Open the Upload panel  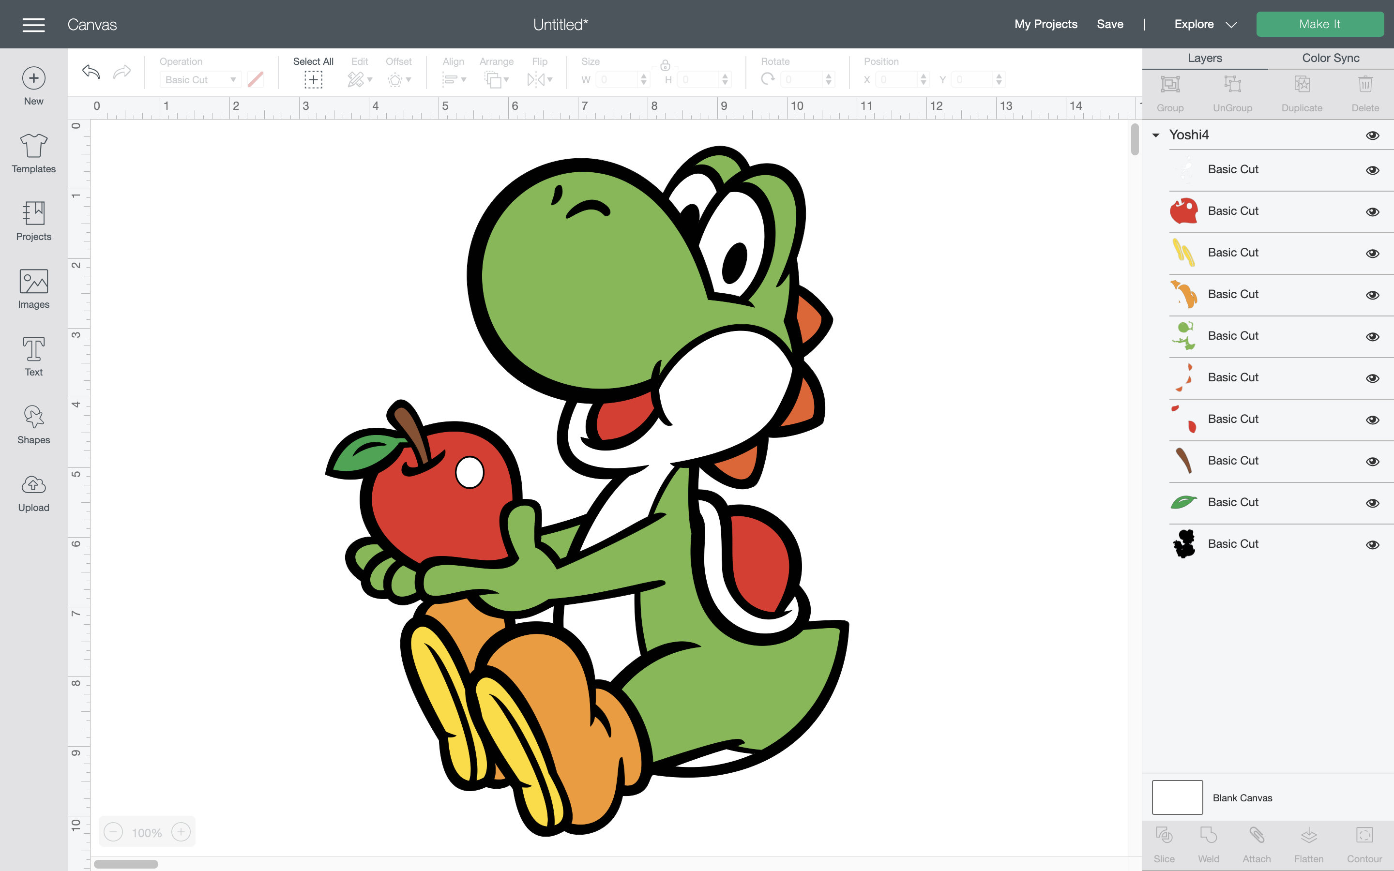coord(33,493)
